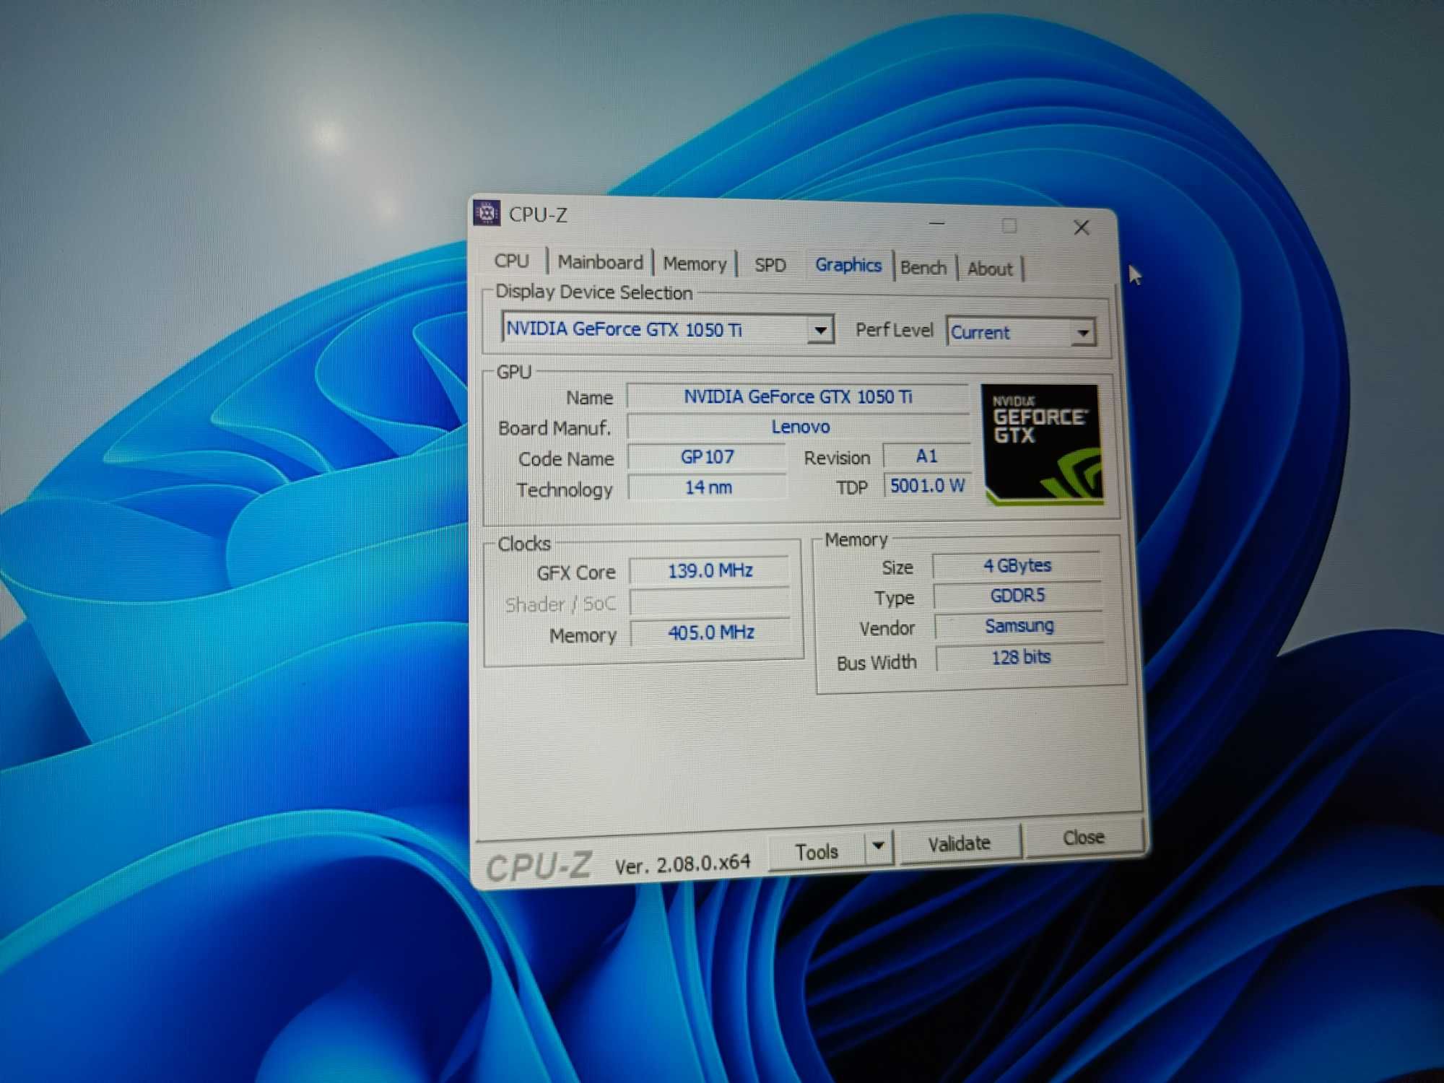This screenshot has height=1083, width=1444.
Task: Open the SPD tab
Action: (770, 265)
